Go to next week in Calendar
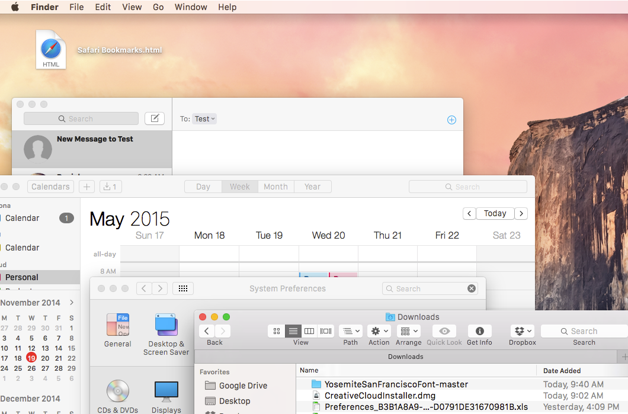Image resolution: width=628 pixels, height=414 pixels. pyautogui.click(x=521, y=213)
